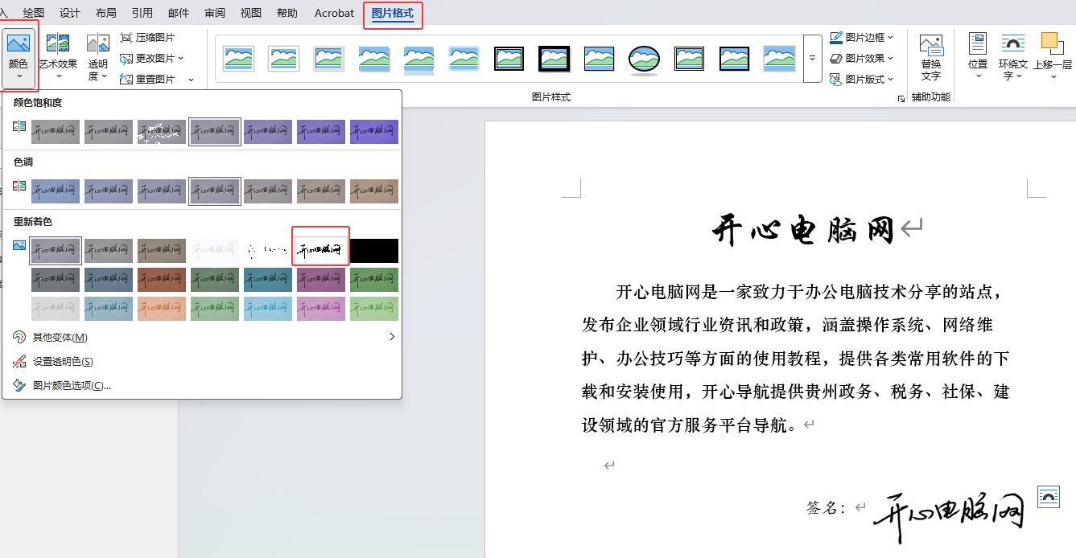
Task: Select the oval picture style thumbnail
Action: pos(644,59)
